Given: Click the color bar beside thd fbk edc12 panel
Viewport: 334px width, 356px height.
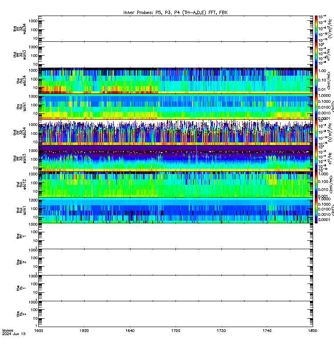Looking at the screenshot, I should tap(316, 184).
